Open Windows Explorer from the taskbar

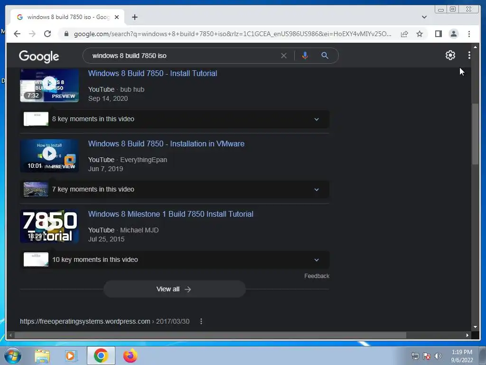[42, 355]
